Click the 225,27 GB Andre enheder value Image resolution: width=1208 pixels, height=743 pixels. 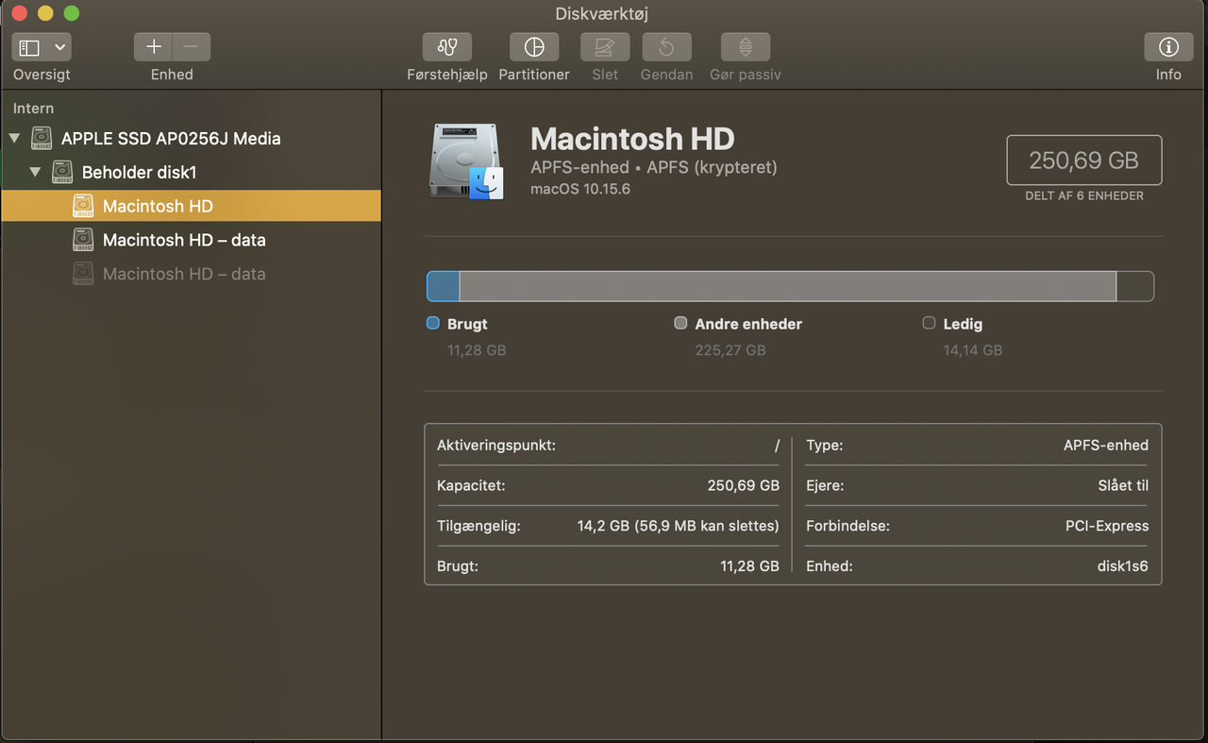[x=730, y=350]
